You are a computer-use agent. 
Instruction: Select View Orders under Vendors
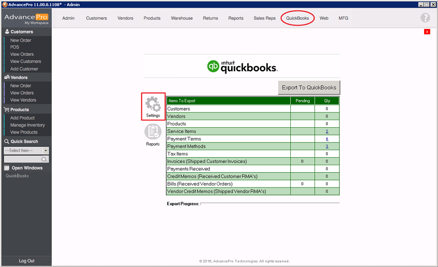click(22, 93)
